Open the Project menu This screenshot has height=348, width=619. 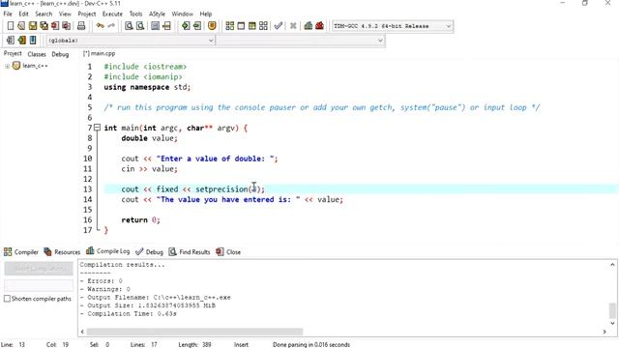click(86, 14)
